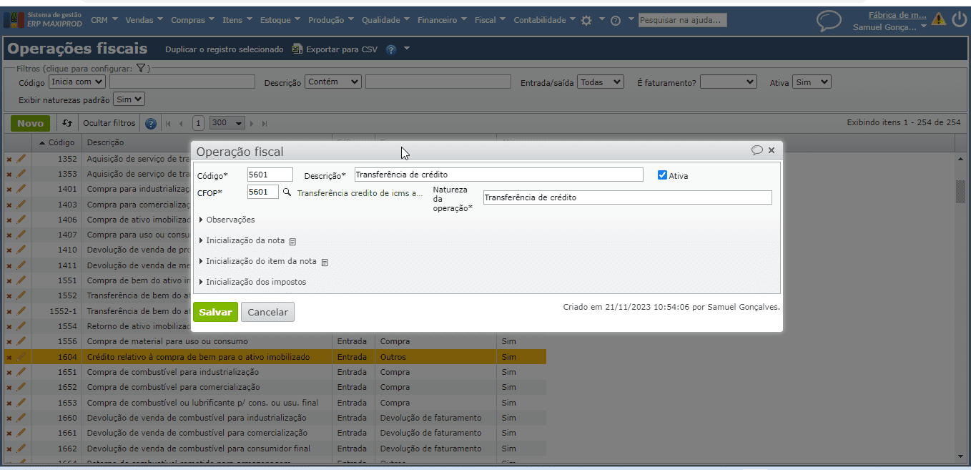Open the page size 300 dropdown
The height and width of the screenshot is (470, 971).
point(227,123)
